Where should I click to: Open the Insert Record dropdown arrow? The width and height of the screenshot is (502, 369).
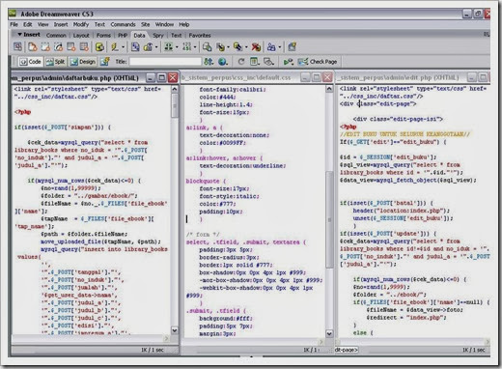pyautogui.click(x=229, y=47)
